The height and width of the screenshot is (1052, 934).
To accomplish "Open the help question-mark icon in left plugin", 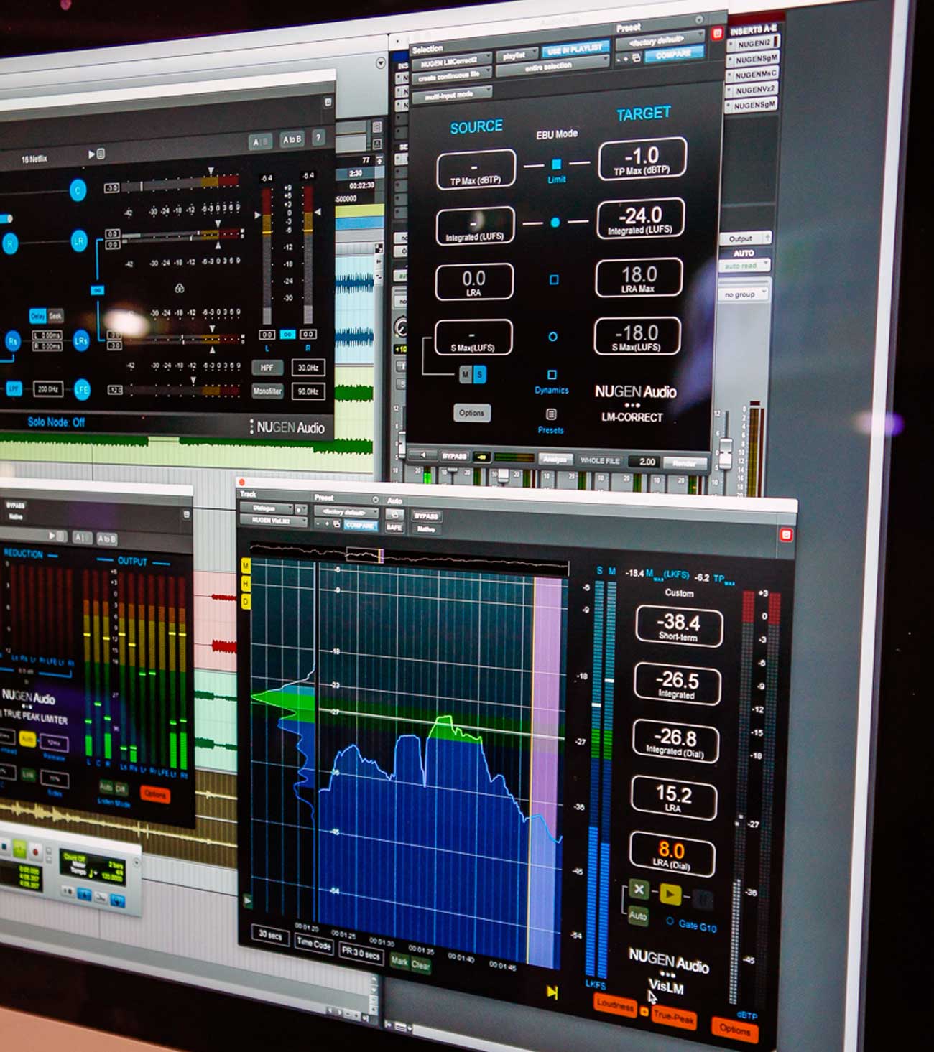I will pyautogui.click(x=318, y=137).
